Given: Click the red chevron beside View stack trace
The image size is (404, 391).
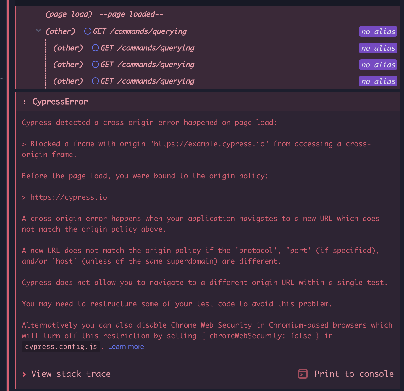Looking at the screenshot, I should (24, 374).
